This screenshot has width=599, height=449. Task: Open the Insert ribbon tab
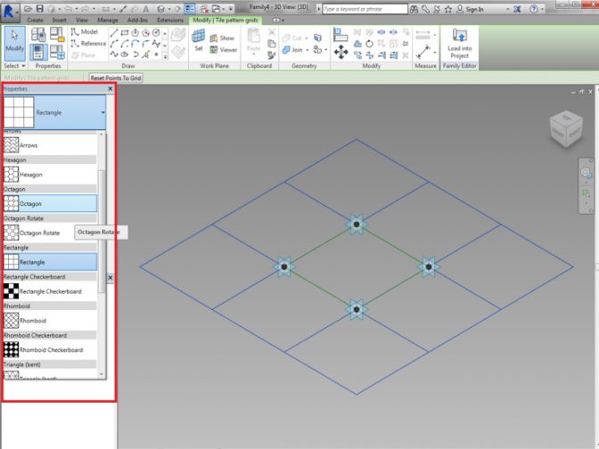(59, 20)
